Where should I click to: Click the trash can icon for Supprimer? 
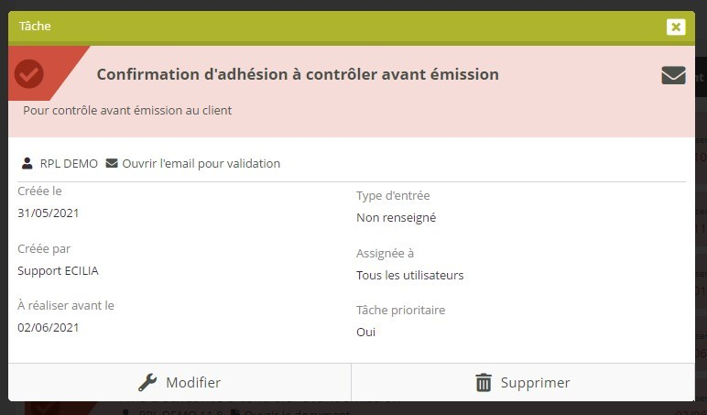[x=484, y=383]
